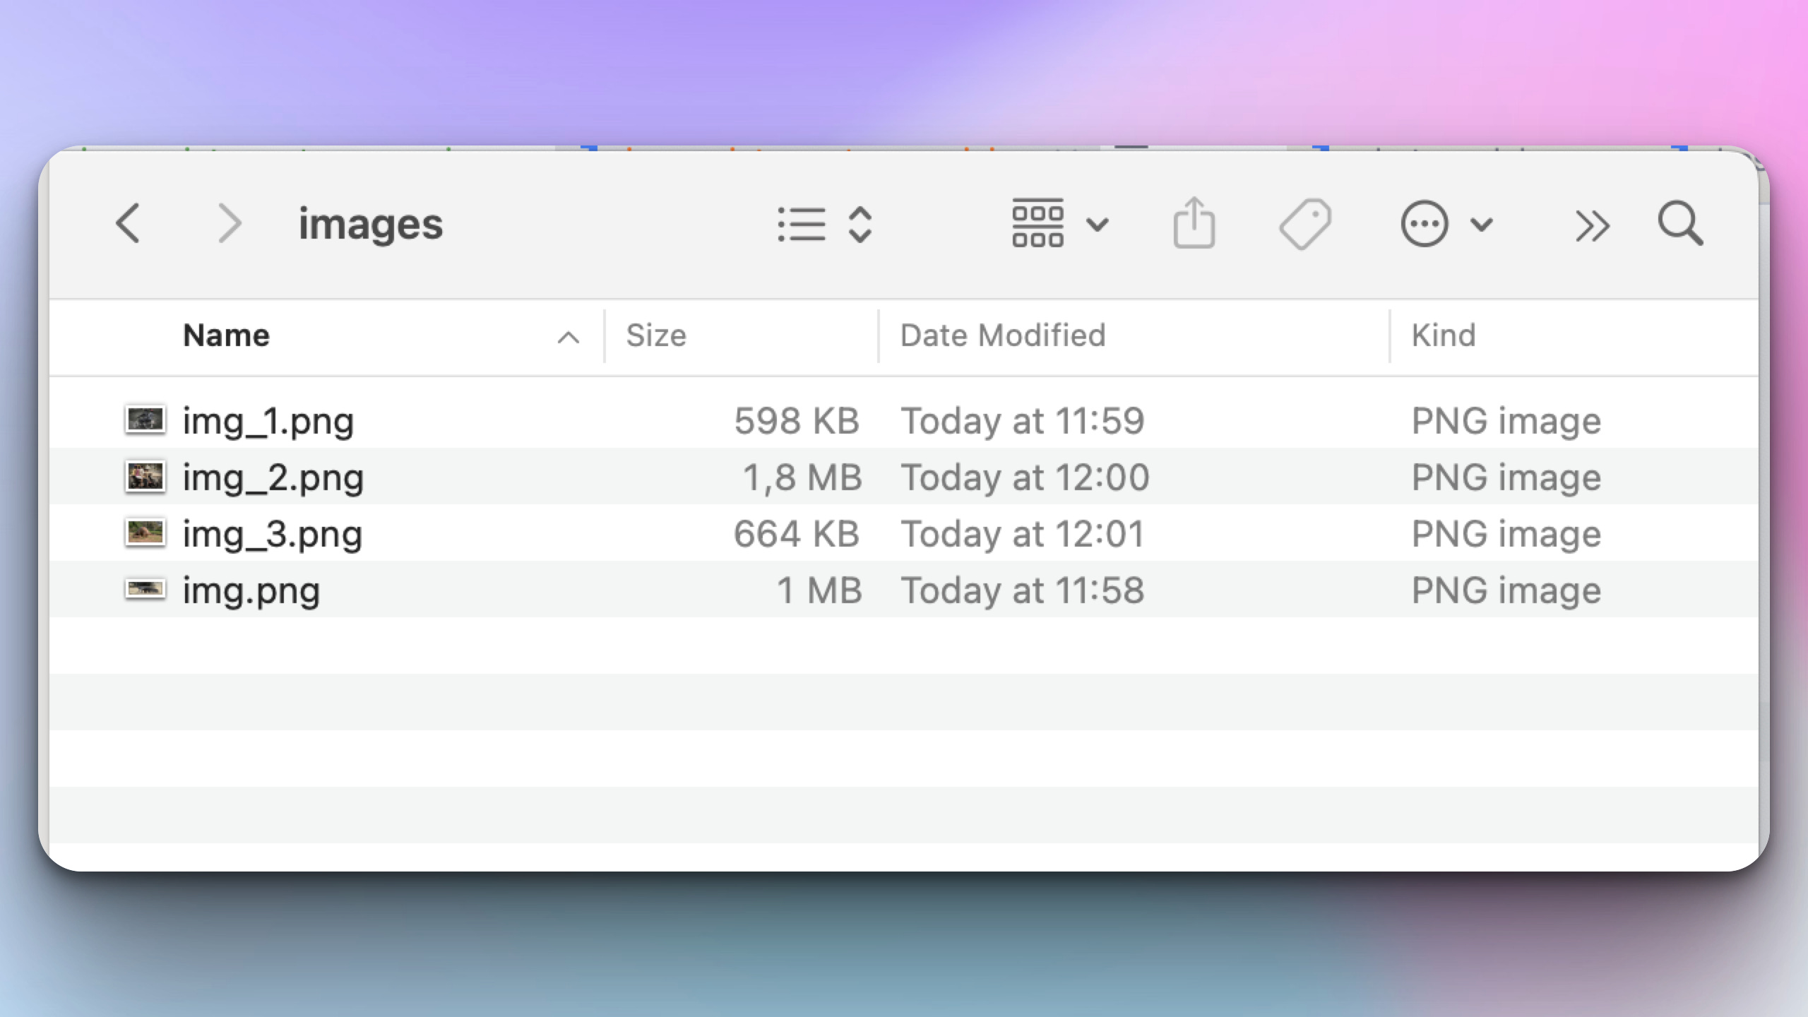The width and height of the screenshot is (1808, 1017).
Task: Open the Share menu icon
Action: [1194, 223]
